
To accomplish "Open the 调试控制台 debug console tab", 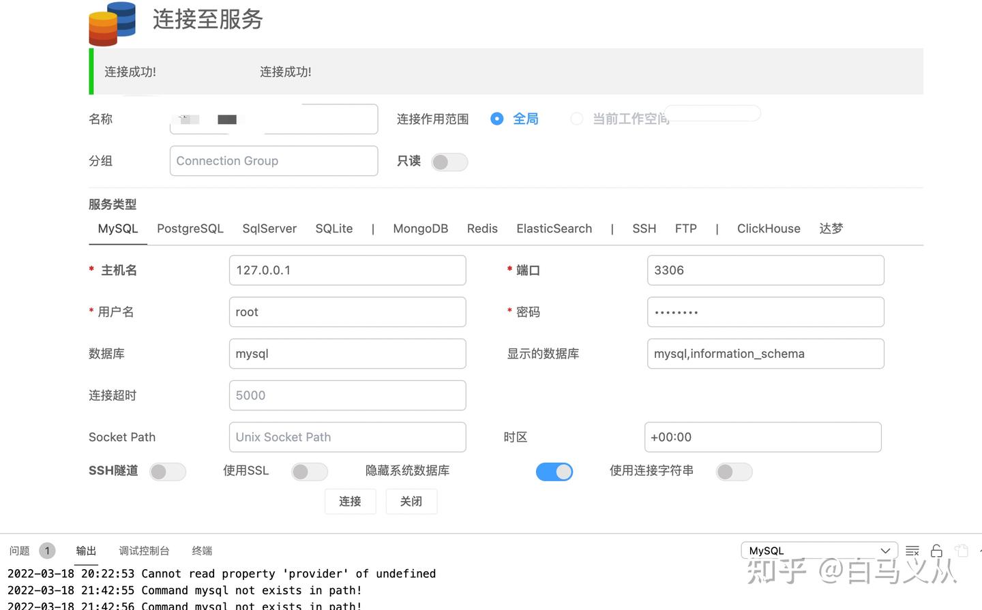I will (144, 551).
